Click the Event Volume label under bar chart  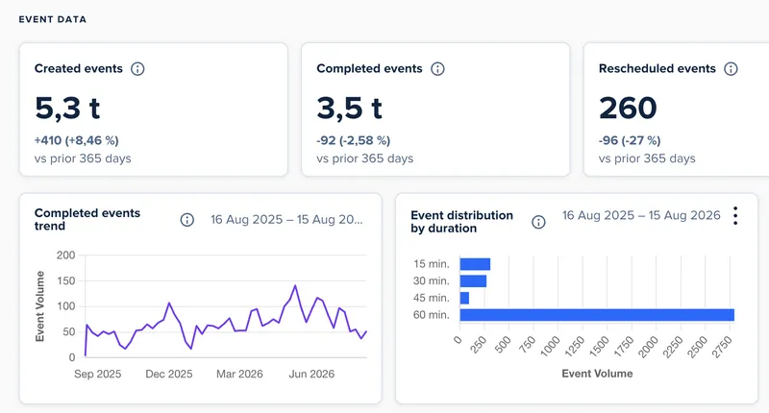597,374
